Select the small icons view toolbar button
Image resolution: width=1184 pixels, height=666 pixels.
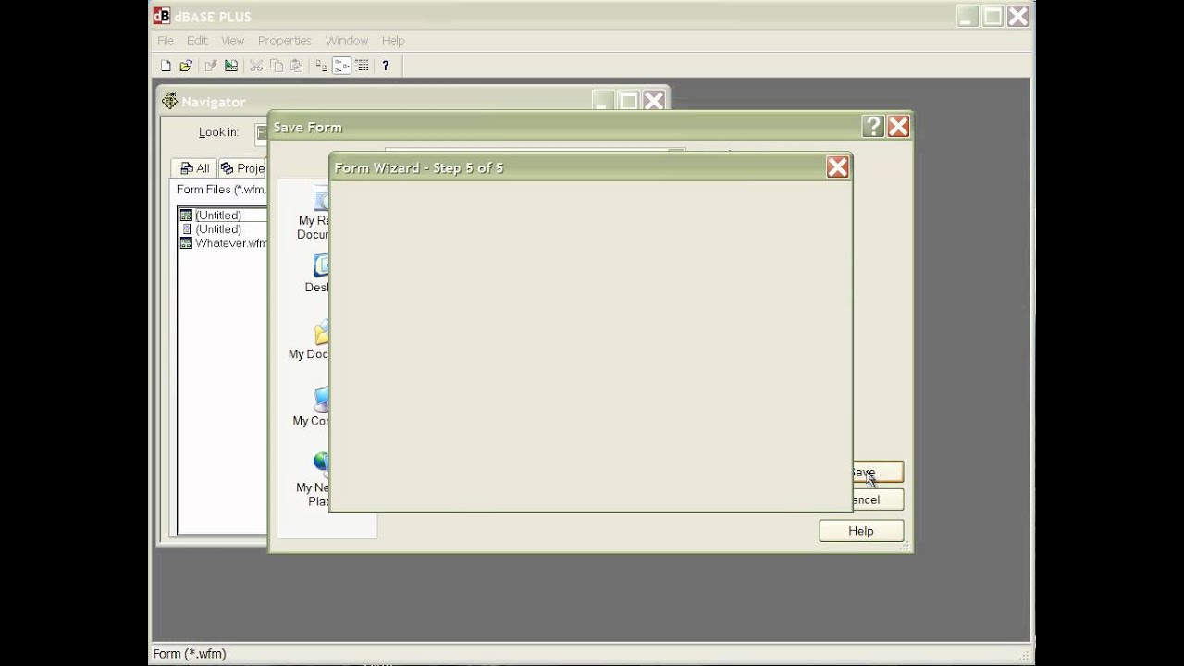coord(341,66)
